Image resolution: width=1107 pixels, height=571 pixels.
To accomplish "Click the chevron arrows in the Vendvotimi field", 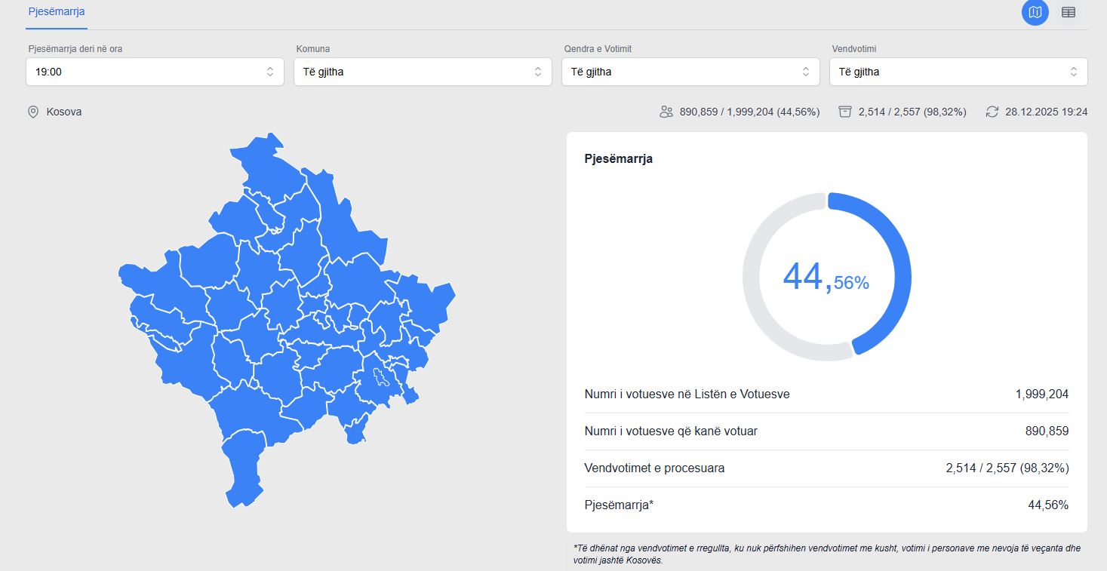I will click(x=1073, y=72).
